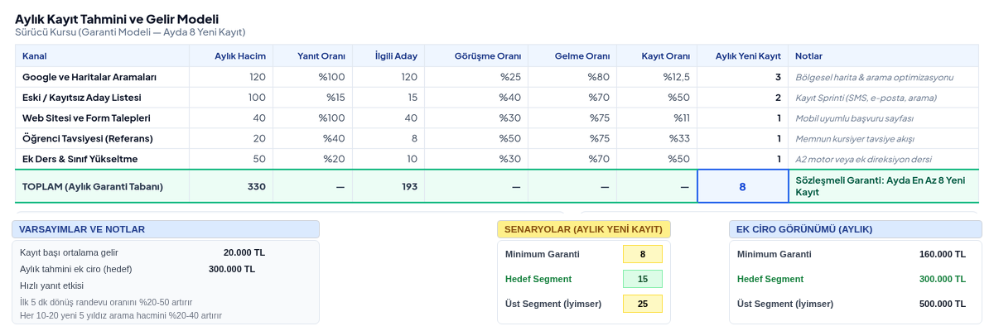The height and width of the screenshot is (331, 994).
Task: Click the %33 registration rate cell
Action: coord(679,138)
